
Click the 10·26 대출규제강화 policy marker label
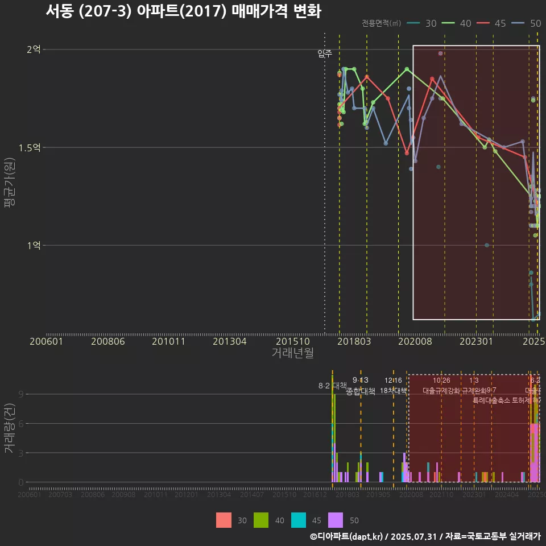coord(441,386)
